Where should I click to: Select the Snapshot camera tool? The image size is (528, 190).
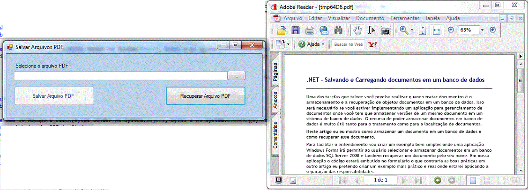click(386, 30)
